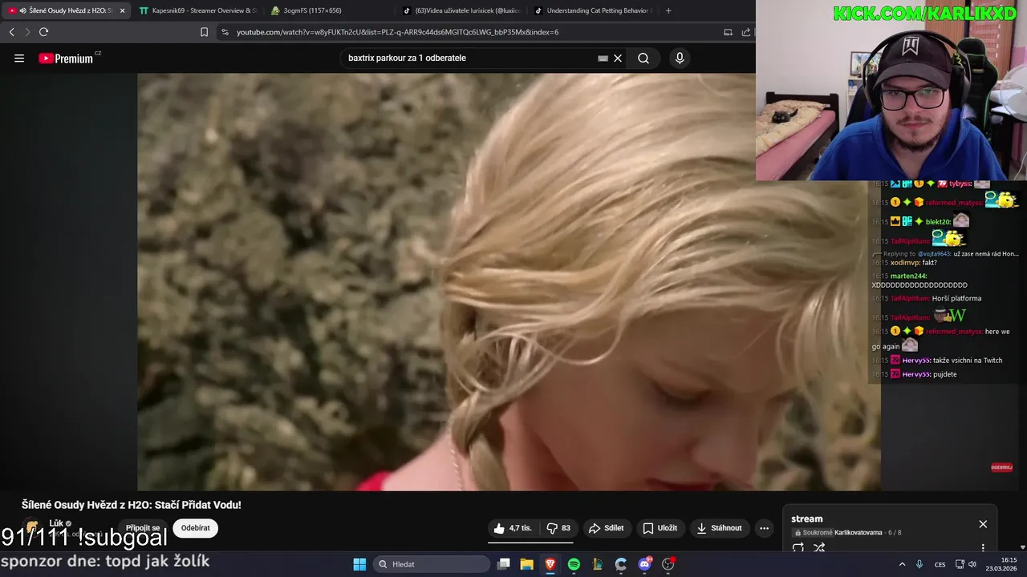The image size is (1027, 577).
Task: Switch to Kapesnik69 Streamer Overview tab
Action: click(x=197, y=10)
